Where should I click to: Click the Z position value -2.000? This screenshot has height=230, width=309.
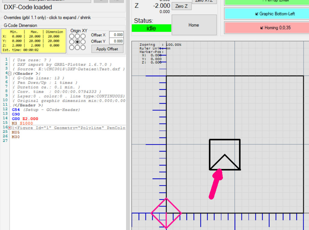point(161,6)
